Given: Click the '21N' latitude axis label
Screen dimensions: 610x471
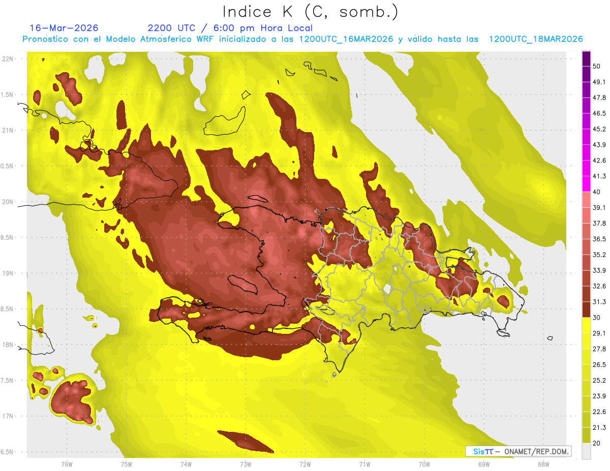Looking at the screenshot, I should pos(8,130).
